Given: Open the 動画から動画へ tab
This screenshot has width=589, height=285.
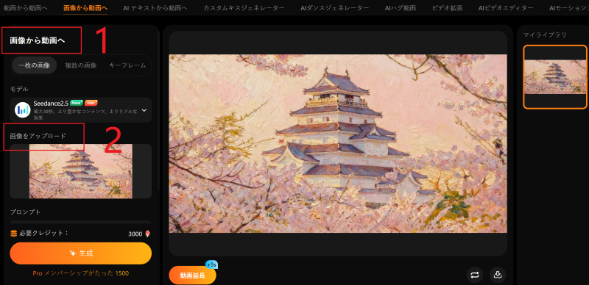Looking at the screenshot, I should tap(25, 7).
